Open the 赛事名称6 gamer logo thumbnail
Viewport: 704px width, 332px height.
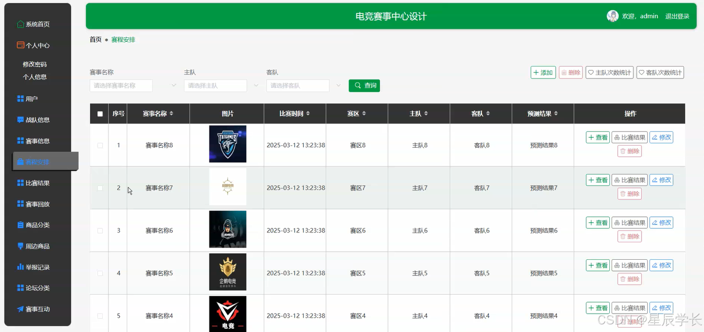pos(228,229)
